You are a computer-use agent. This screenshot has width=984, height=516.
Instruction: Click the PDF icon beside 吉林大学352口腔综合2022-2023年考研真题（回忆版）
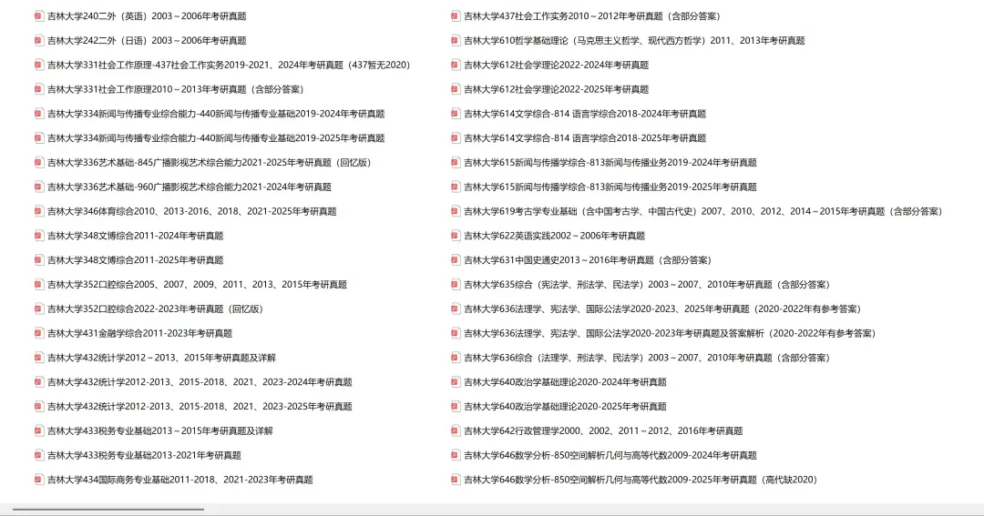(39, 309)
